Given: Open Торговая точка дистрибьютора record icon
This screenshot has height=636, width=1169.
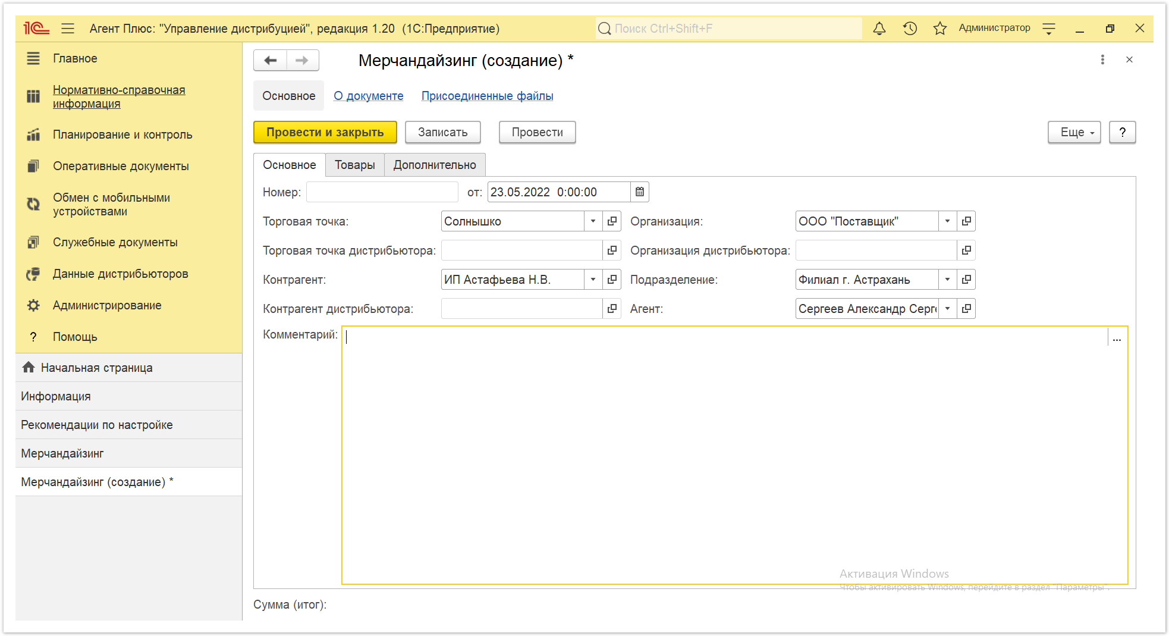Looking at the screenshot, I should pos(612,250).
